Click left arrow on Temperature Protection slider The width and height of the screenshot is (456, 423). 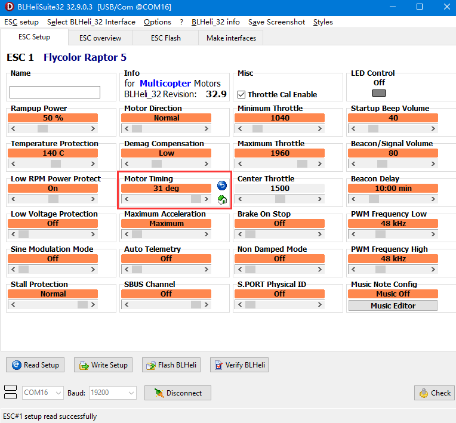tap(13, 163)
